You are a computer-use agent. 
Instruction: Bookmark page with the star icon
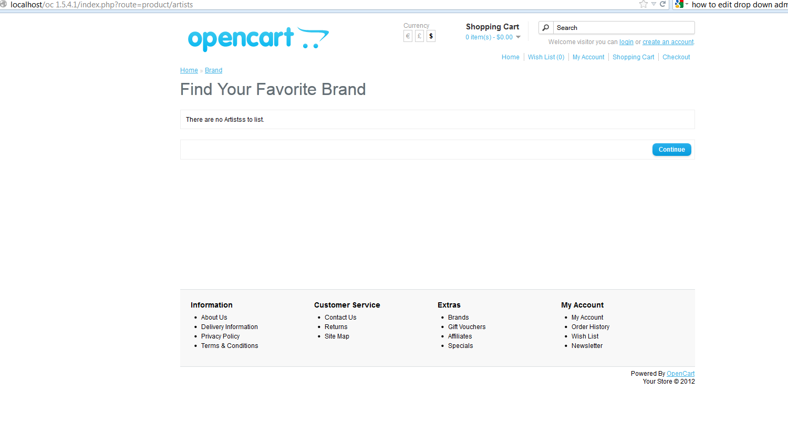644,4
